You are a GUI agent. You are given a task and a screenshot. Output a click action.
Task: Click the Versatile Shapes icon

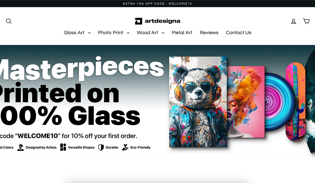(63, 147)
